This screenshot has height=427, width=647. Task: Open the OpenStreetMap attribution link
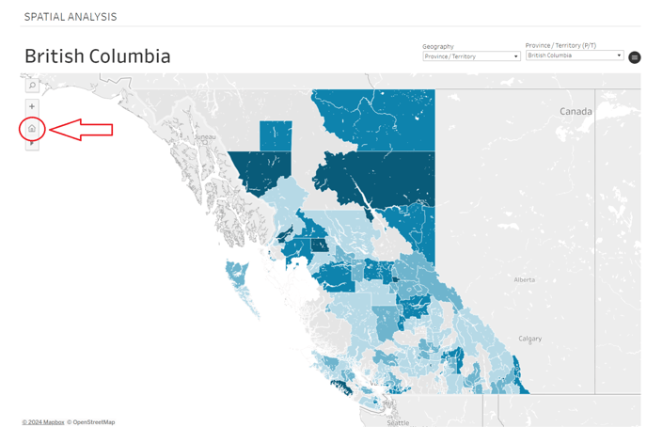tap(93, 422)
